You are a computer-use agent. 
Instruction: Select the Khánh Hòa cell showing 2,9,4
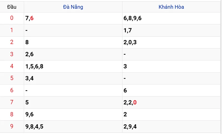click(130, 126)
